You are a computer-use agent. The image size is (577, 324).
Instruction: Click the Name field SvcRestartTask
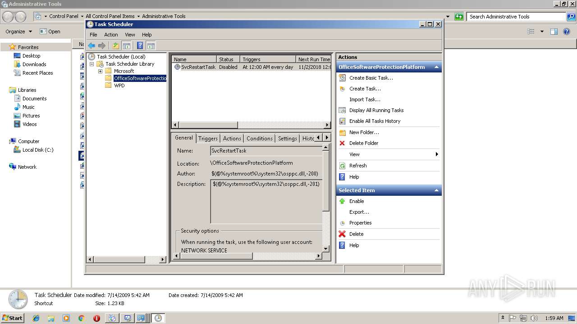point(266,151)
